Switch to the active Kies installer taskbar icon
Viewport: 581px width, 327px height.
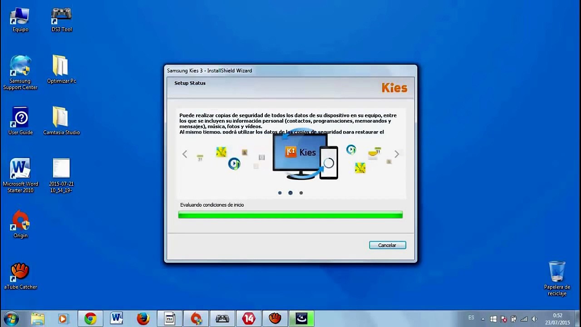[x=301, y=319]
